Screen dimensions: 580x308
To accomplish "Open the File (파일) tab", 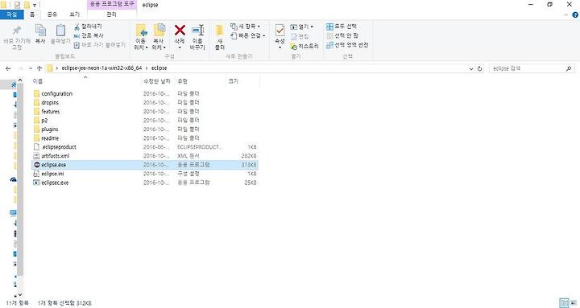I will click(x=12, y=14).
